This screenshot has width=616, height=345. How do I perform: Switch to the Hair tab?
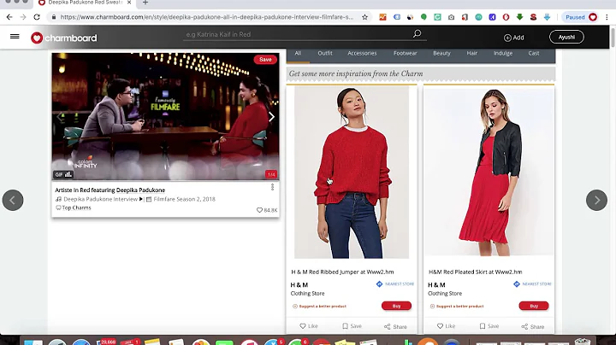click(471, 53)
